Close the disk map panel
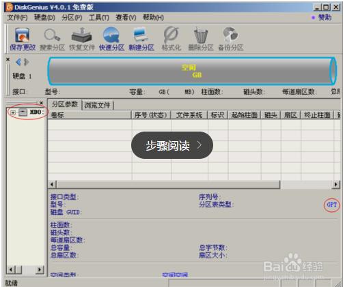Screen dimensions: 343x287 point(8,59)
